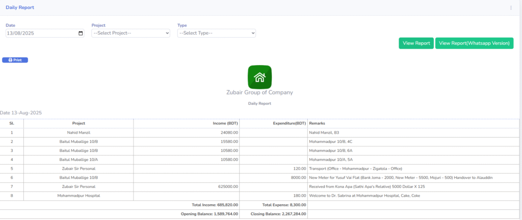The image size is (522, 220).
Task: Click Welcome to Dr. Sabrina remark
Action: [364, 196]
